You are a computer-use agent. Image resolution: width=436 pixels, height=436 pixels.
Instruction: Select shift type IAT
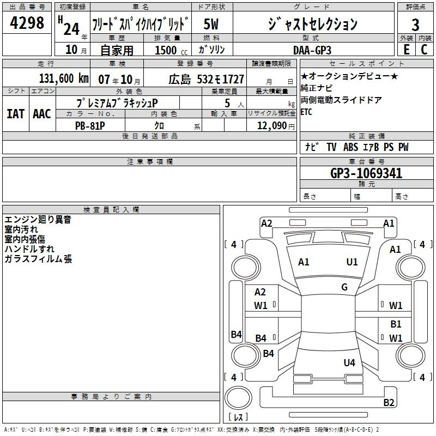click(16, 114)
